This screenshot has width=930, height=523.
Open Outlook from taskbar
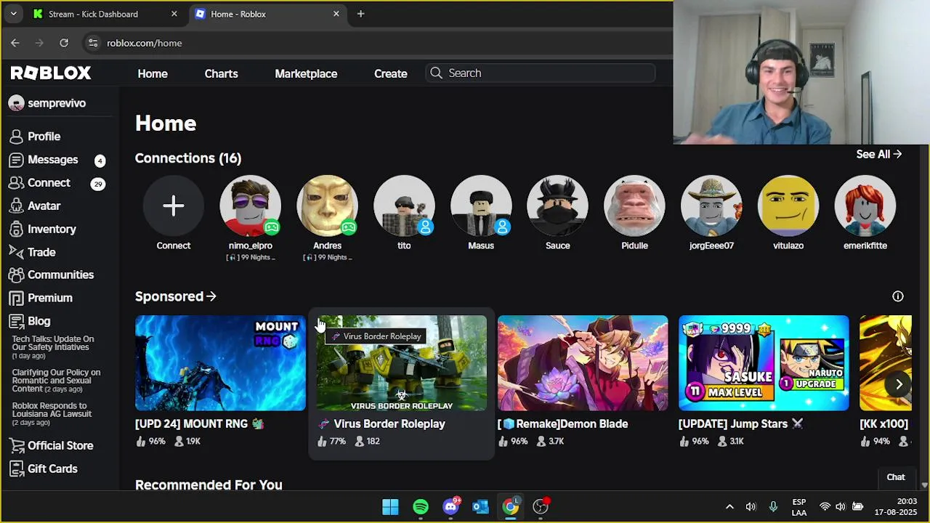point(481,506)
